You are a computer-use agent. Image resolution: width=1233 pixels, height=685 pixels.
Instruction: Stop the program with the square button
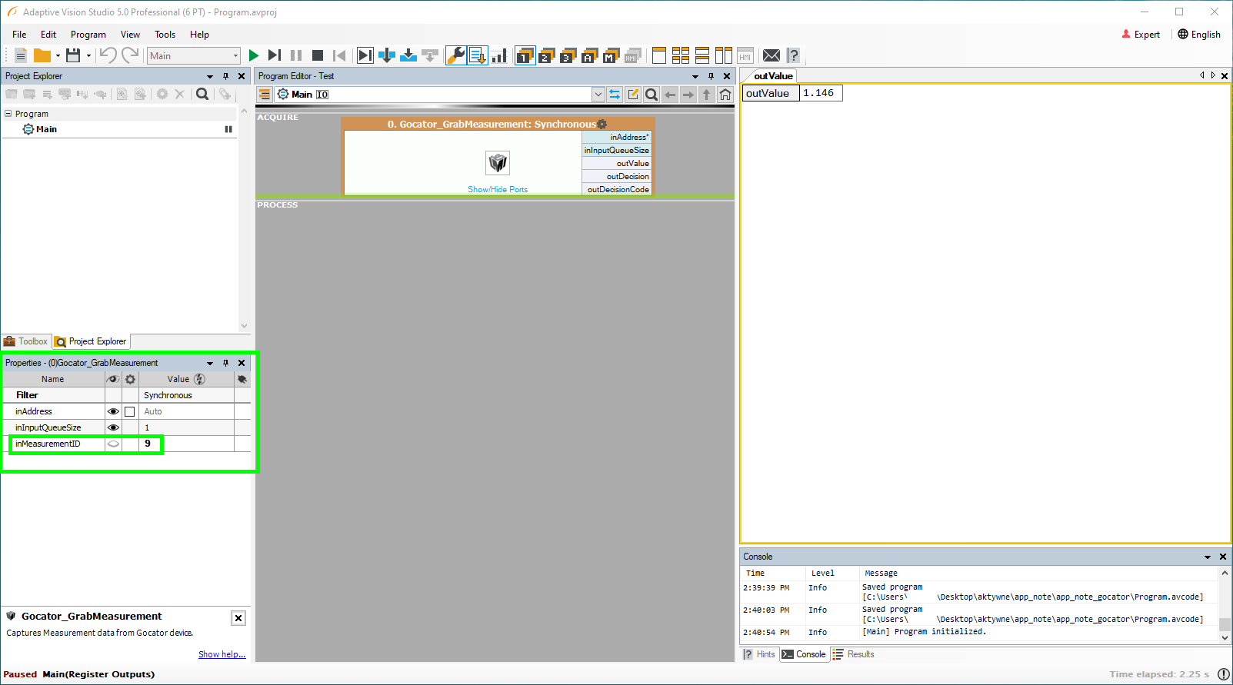[317, 55]
